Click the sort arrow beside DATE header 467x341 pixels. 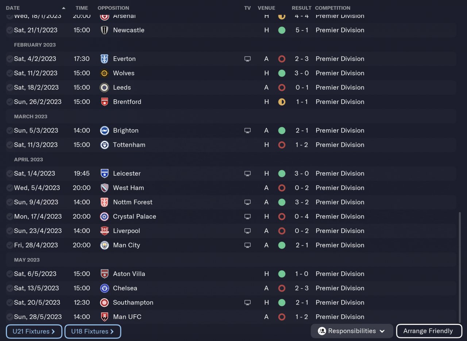click(x=64, y=8)
